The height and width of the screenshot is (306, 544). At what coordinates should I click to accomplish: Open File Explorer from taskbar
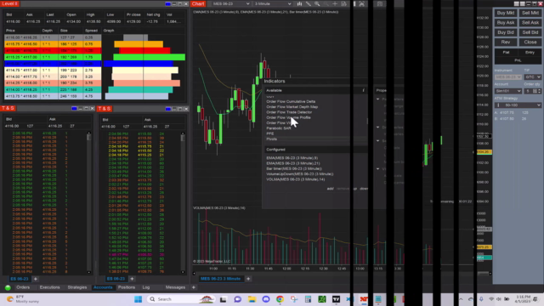[x=252, y=299]
